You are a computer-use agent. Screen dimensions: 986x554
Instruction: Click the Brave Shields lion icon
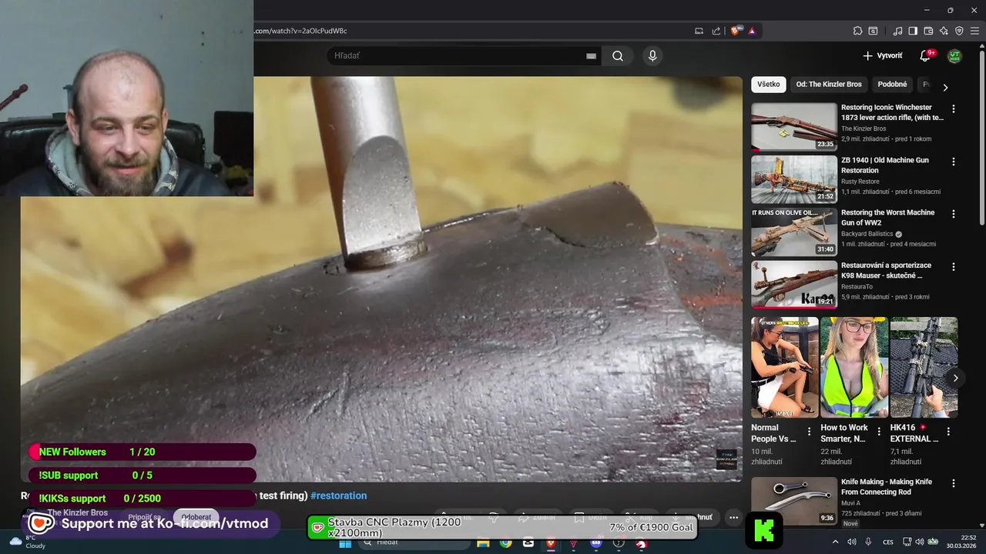coord(736,31)
